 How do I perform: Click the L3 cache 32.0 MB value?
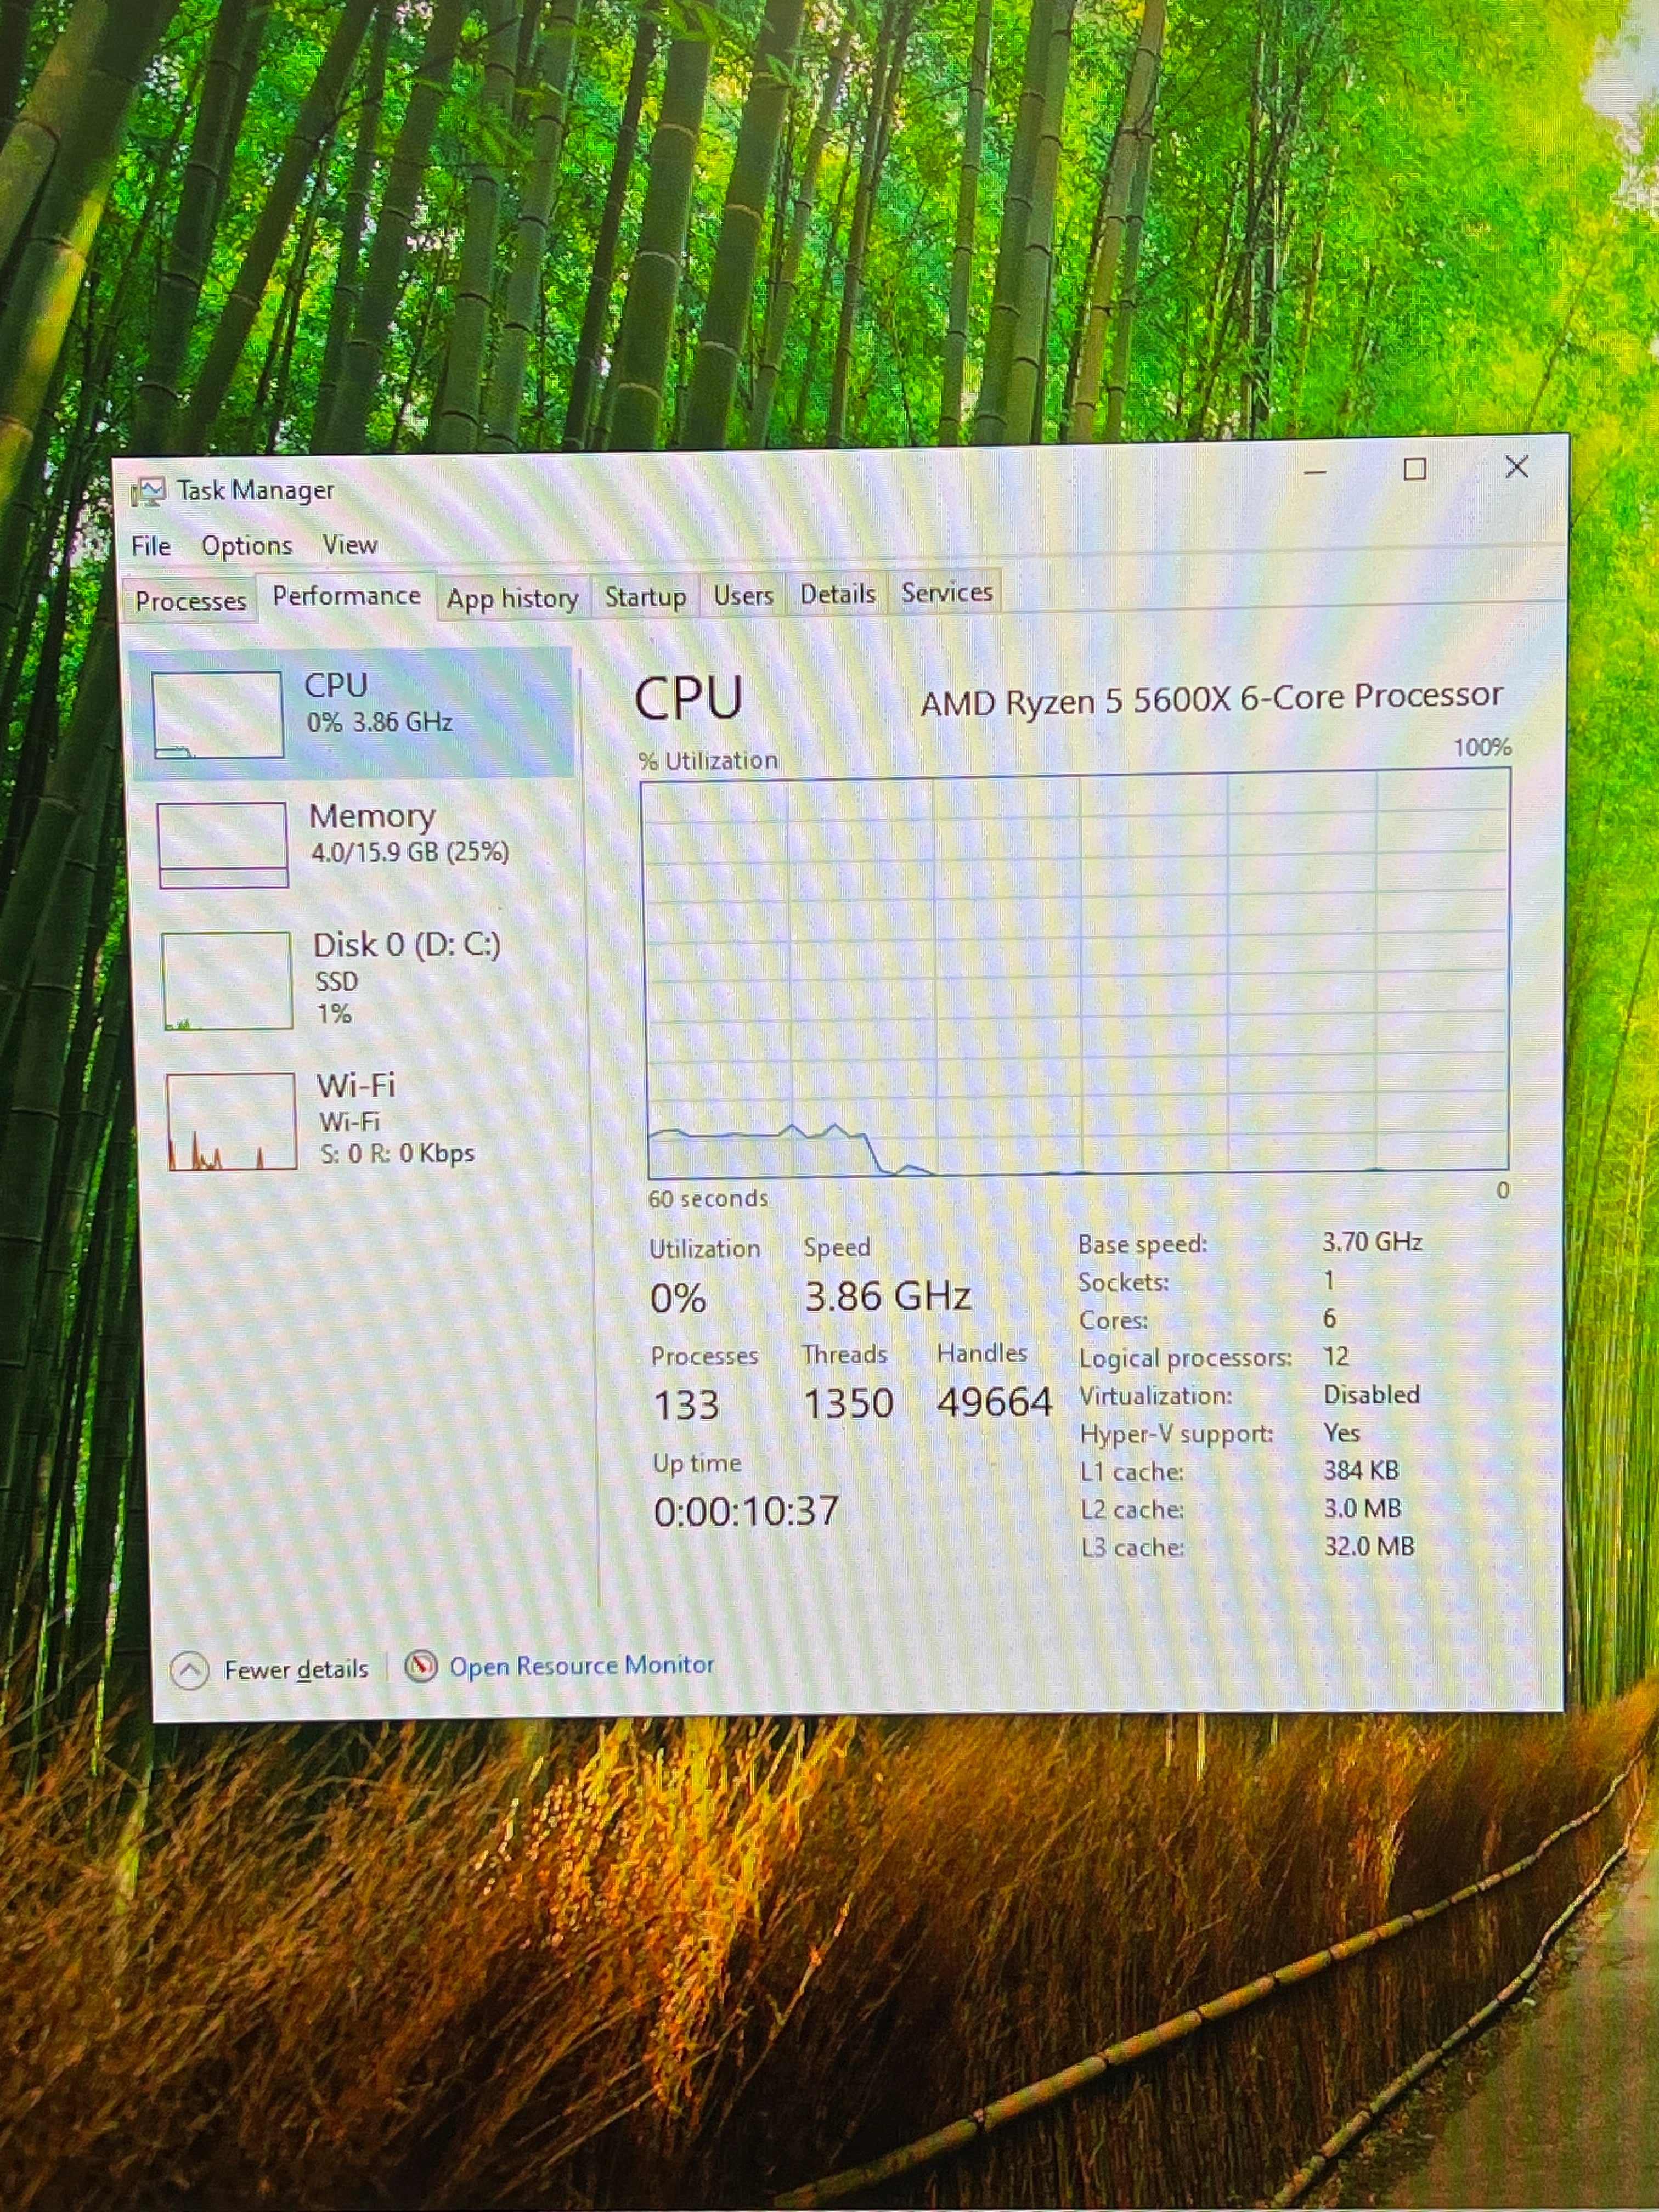(1369, 1546)
